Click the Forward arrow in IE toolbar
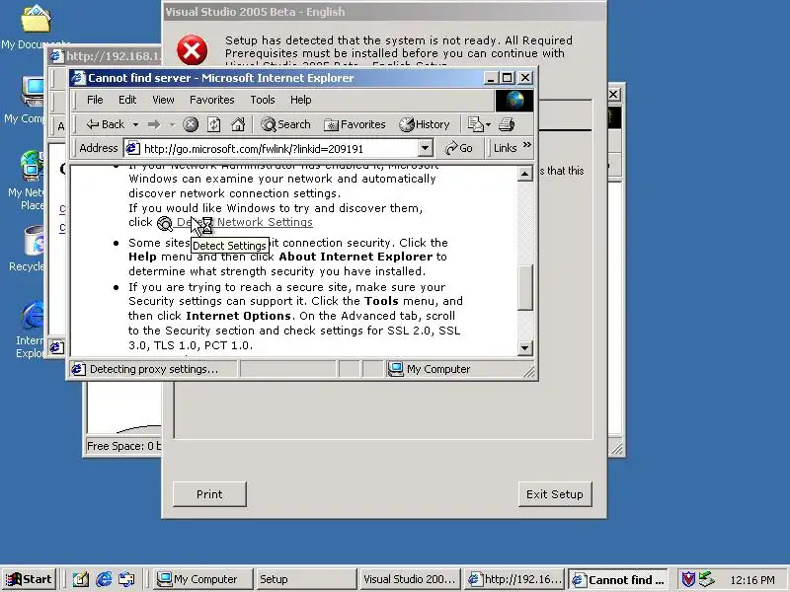790x592 pixels. pos(154,124)
